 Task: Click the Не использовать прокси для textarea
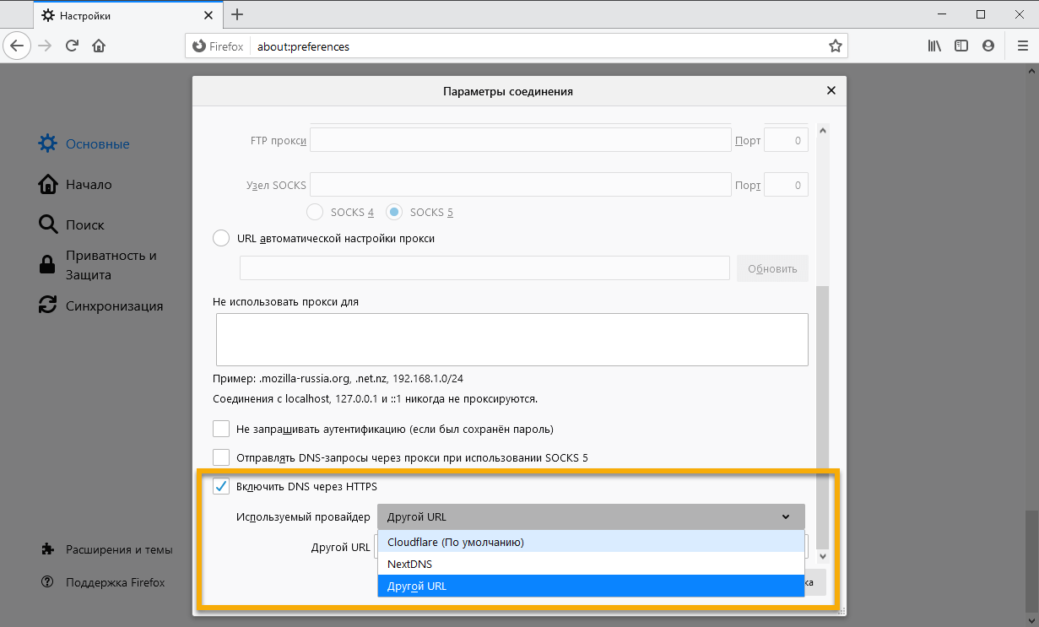(x=511, y=339)
